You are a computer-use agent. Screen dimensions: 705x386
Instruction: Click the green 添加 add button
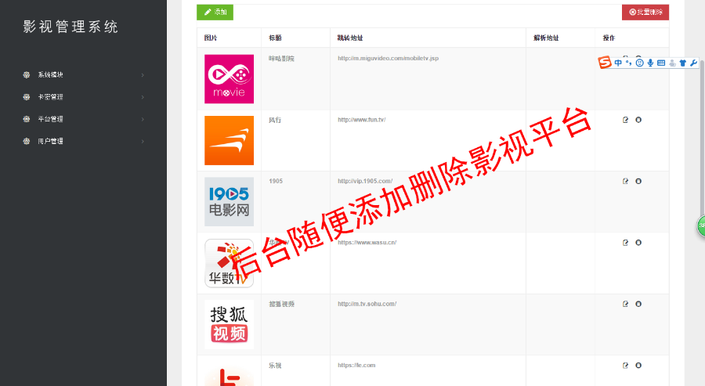215,12
